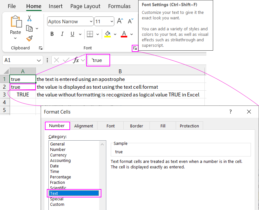Switch to the Alignment tab in Format Cells

coord(84,126)
